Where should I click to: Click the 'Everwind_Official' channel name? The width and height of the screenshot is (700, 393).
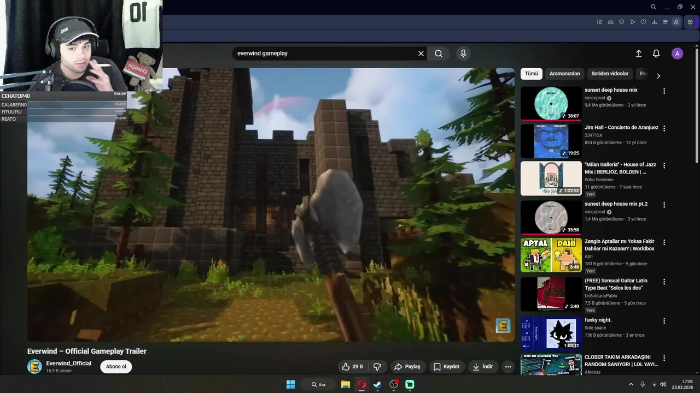click(x=69, y=364)
